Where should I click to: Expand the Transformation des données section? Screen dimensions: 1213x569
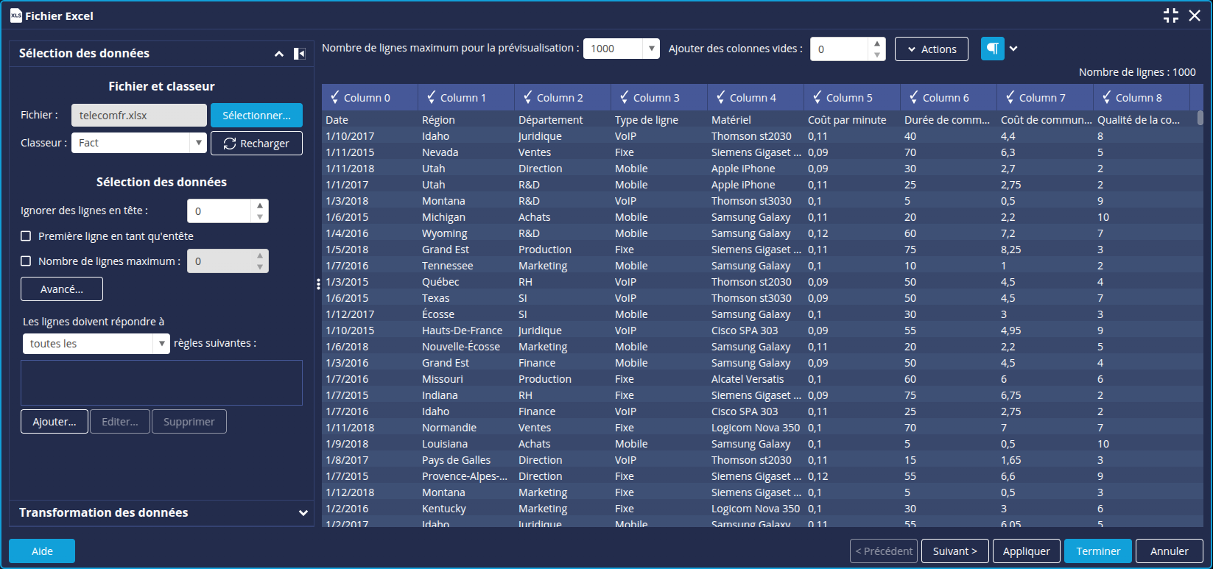[x=303, y=513]
